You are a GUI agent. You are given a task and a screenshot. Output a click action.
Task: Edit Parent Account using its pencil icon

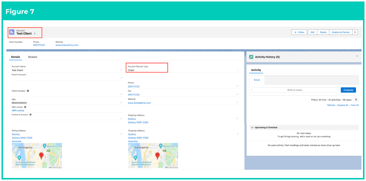pos(121,78)
